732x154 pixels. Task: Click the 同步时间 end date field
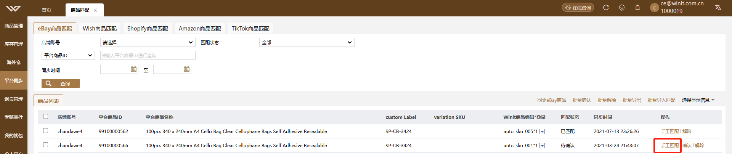172,69
